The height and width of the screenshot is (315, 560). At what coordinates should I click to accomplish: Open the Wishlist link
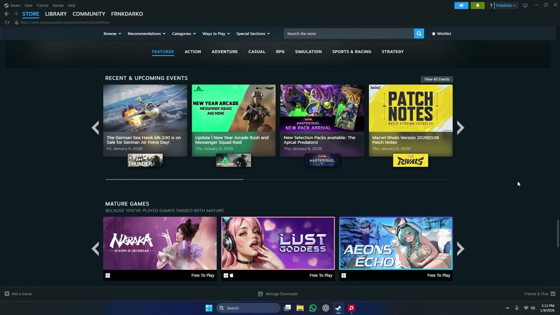tap(441, 34)
